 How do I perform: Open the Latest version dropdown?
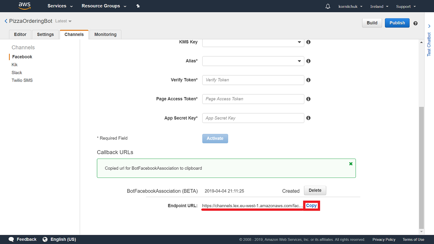[63, 21]
